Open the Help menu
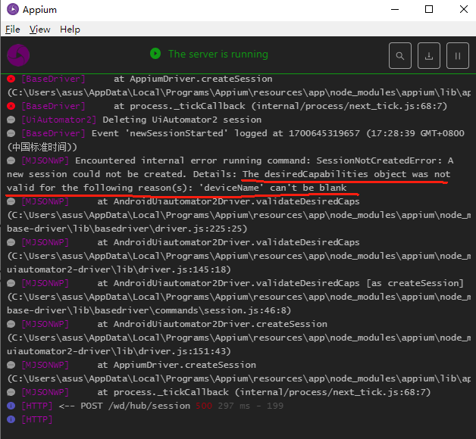This screenshot has width=476, height=439. pos(70,30)
